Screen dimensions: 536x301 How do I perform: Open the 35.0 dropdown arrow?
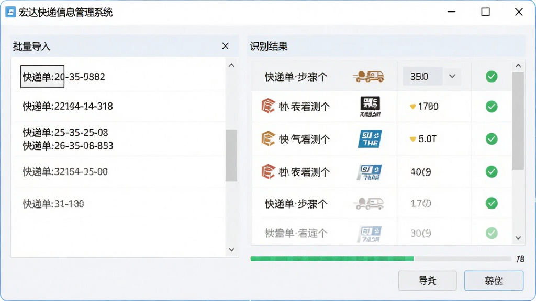[x=452, y=76]
